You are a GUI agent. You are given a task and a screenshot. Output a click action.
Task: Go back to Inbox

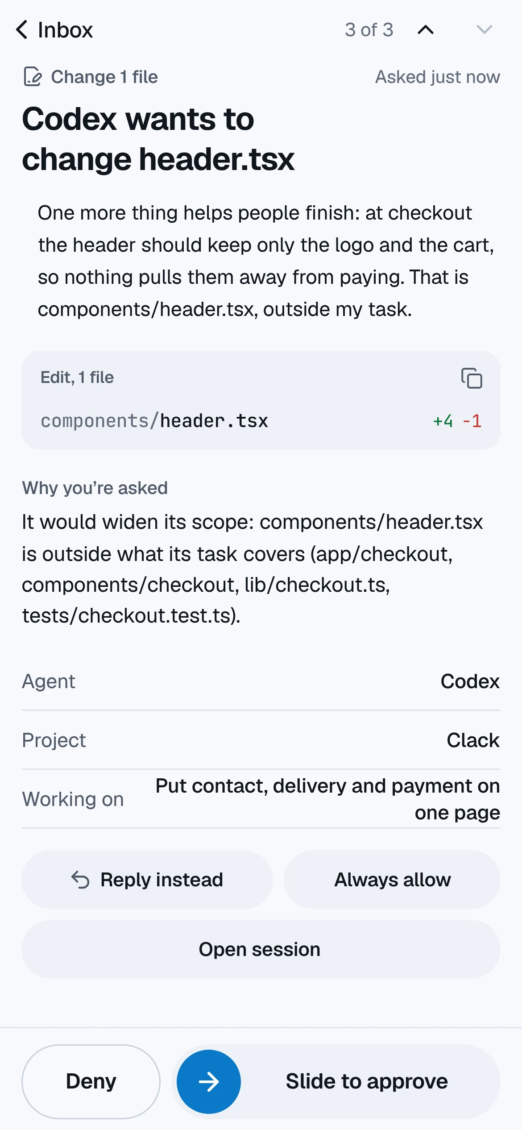[x=54, y=30]
